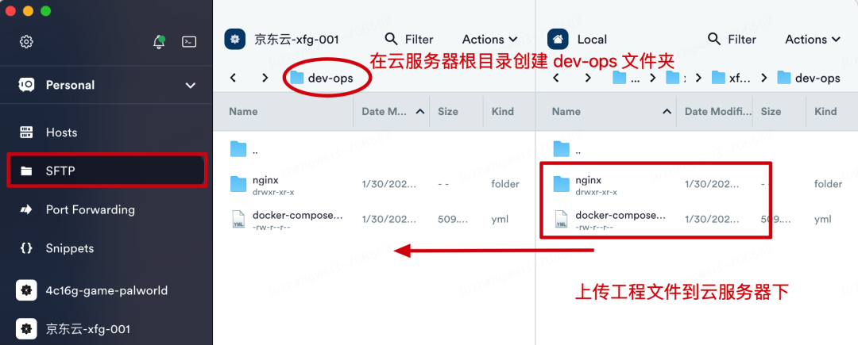Image resolution: width=858 pixels, height=345 pixels.
Task: Open the Local pane Actions dropdown
Action: (813, 40)
